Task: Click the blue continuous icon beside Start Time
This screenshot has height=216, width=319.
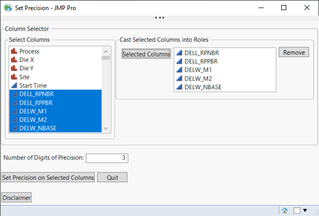Action: (14, 86)
